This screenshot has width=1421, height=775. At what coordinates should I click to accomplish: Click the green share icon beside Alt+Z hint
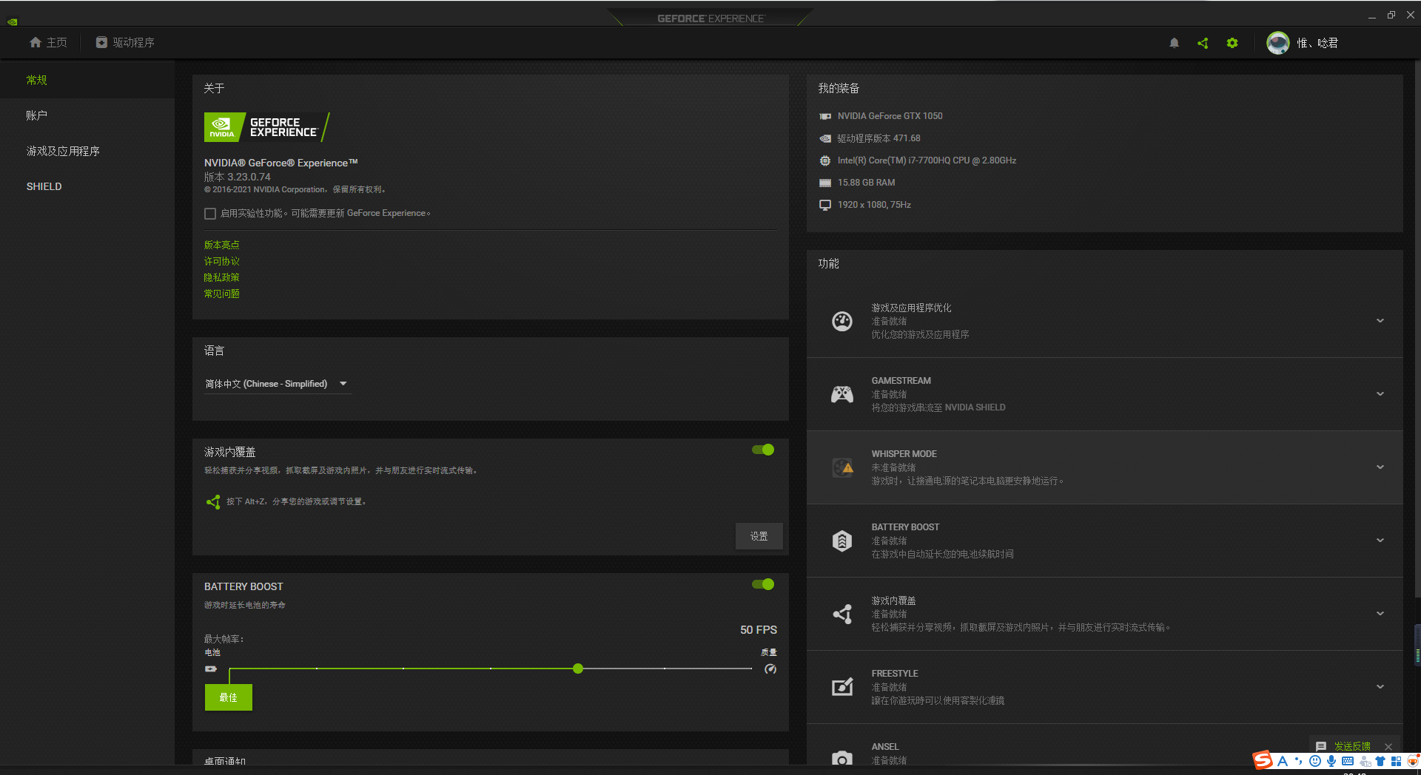[213, 502]
